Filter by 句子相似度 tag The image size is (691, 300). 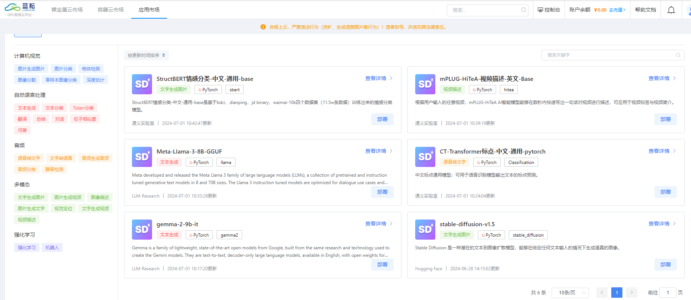point(85,119)
